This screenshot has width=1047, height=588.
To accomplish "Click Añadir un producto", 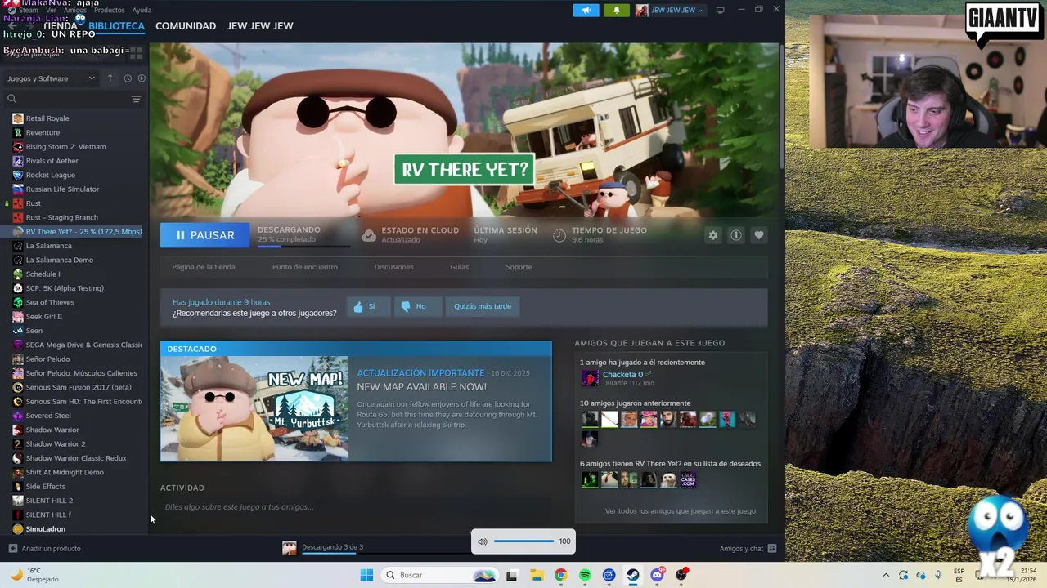I will click(x=44, y=549).
